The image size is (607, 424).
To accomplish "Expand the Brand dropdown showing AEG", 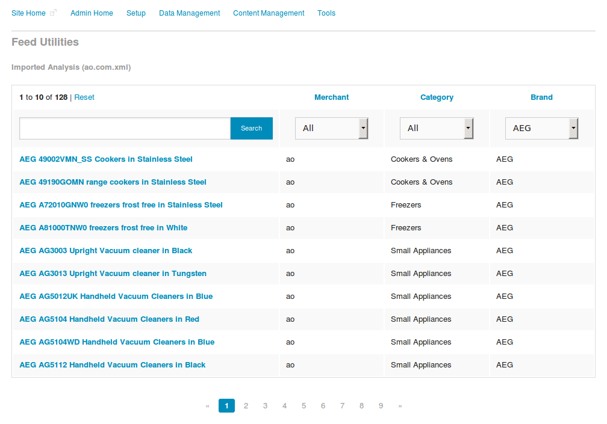I will tap(541, 128).
